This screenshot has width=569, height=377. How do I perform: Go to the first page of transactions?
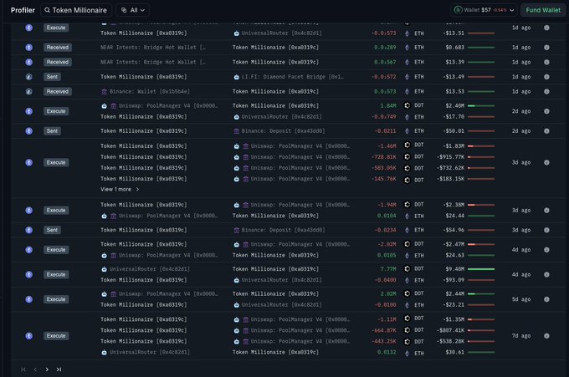click(x=23, y=369)
